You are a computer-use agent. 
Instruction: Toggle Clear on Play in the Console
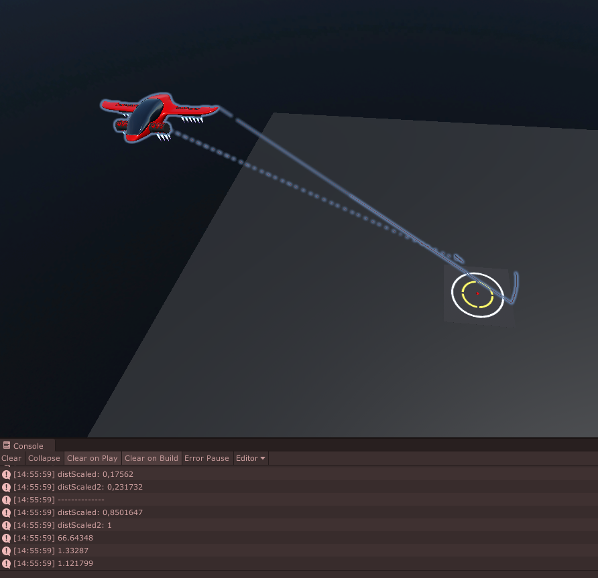92,458
